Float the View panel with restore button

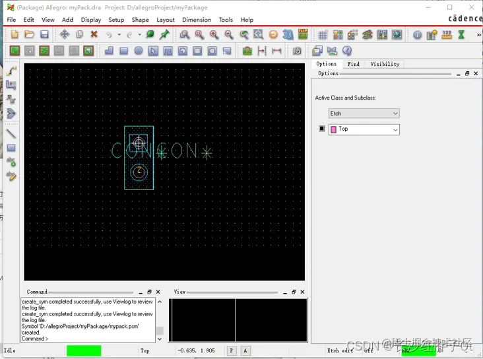click(x=294, y=292)
